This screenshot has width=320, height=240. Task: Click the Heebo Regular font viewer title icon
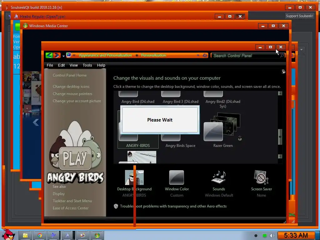(x=16, y=16)
